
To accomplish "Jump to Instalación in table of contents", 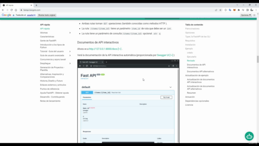I will (x=190, y=45).
